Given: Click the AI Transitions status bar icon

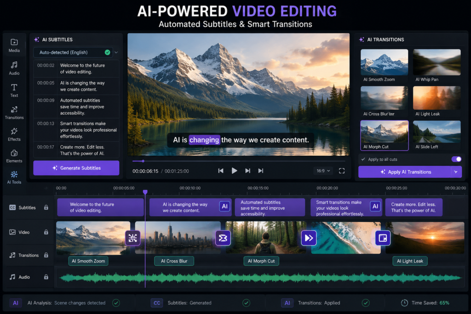Looking at the screenshot, I should point(287,303).
